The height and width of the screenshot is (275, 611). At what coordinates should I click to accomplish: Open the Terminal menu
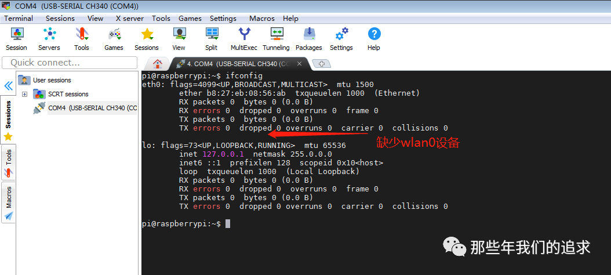click(19, 19)
